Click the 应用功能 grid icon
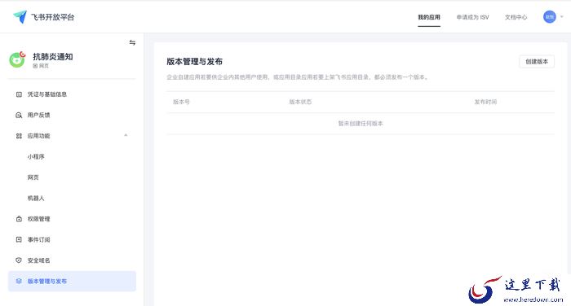Screen dimensions: 571x306 [x=19, y=136]
